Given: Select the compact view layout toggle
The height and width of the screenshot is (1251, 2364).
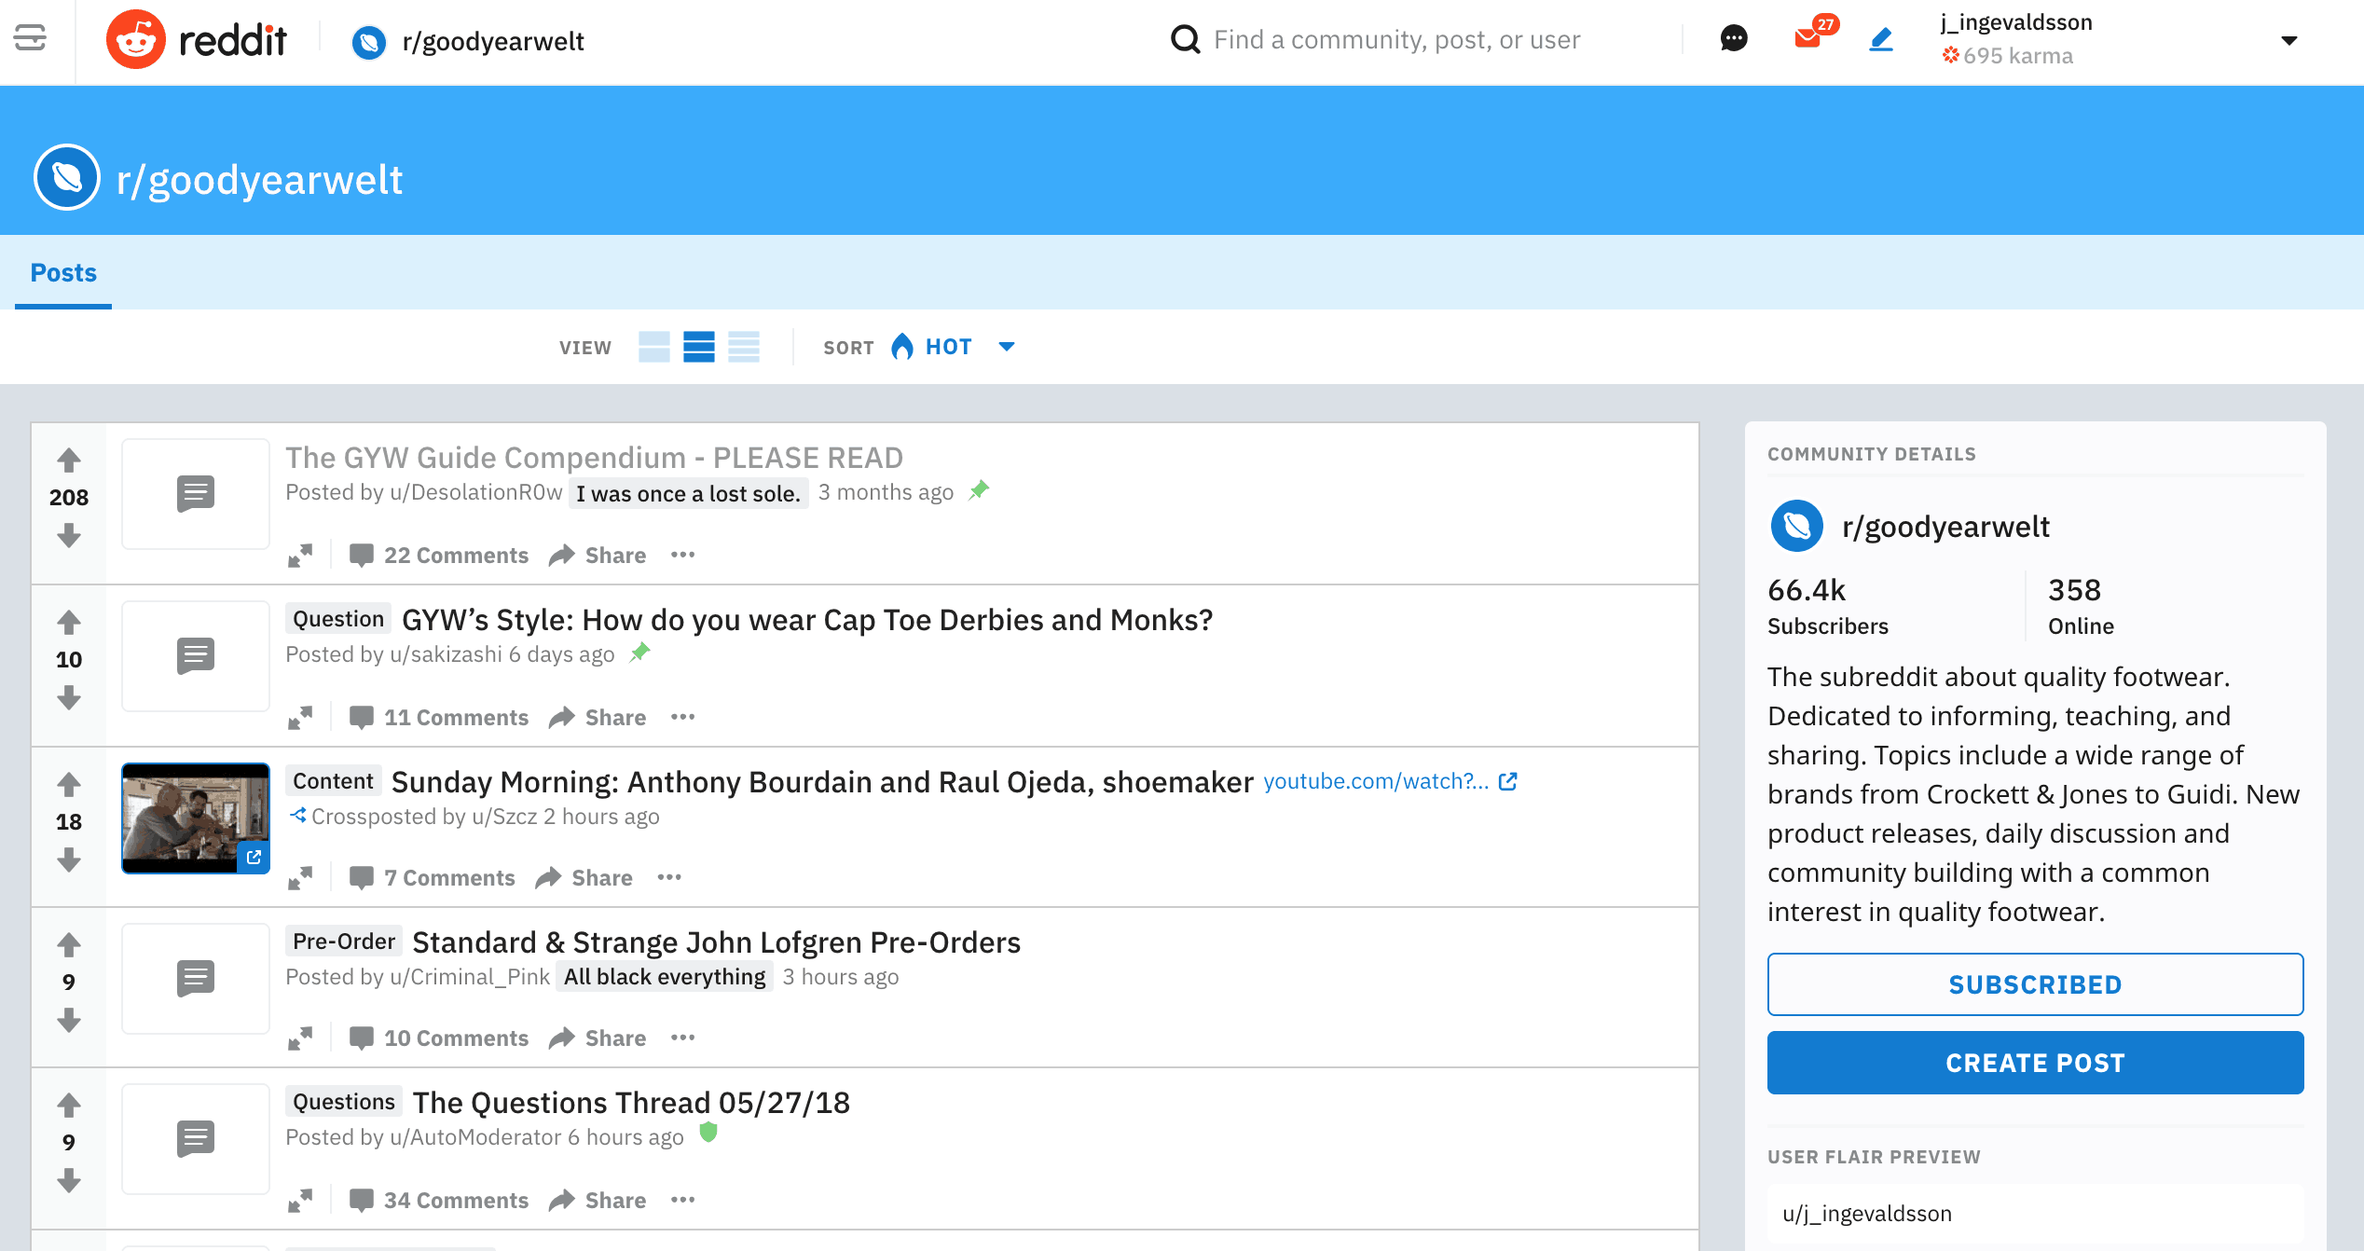Looking at the screenshot, I should (x=744, y=347).
